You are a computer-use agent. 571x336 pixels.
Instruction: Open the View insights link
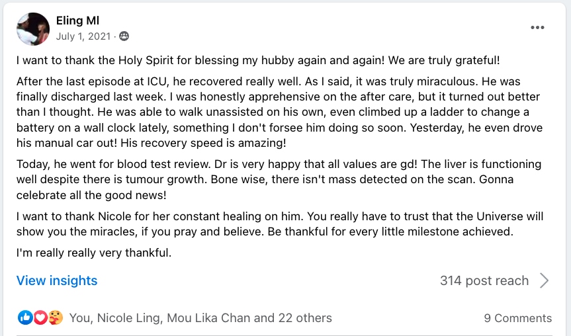[x=57, y=280]
